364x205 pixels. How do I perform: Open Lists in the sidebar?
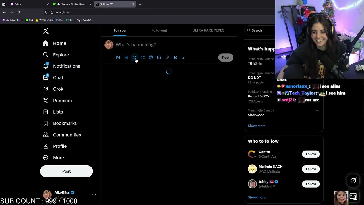53,112
